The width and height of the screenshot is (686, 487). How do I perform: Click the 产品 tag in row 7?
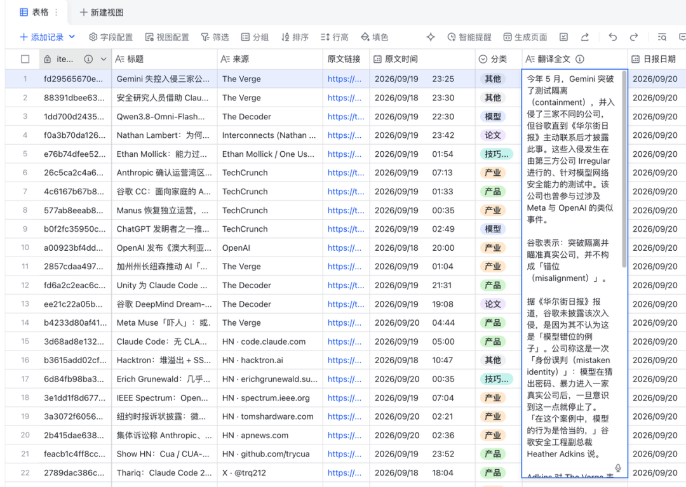coord(493,192)
